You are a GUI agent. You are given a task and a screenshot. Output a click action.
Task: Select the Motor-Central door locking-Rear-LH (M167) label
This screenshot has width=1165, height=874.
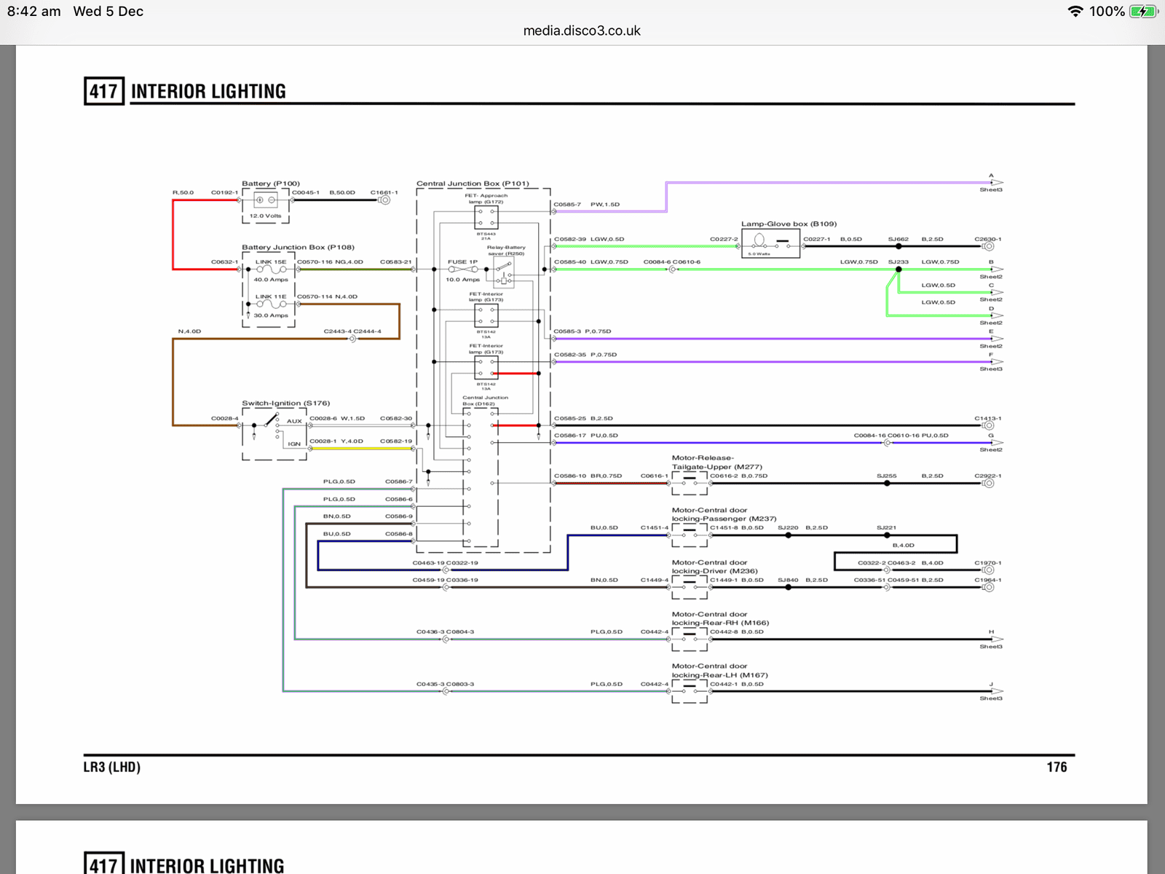(719, 671)
